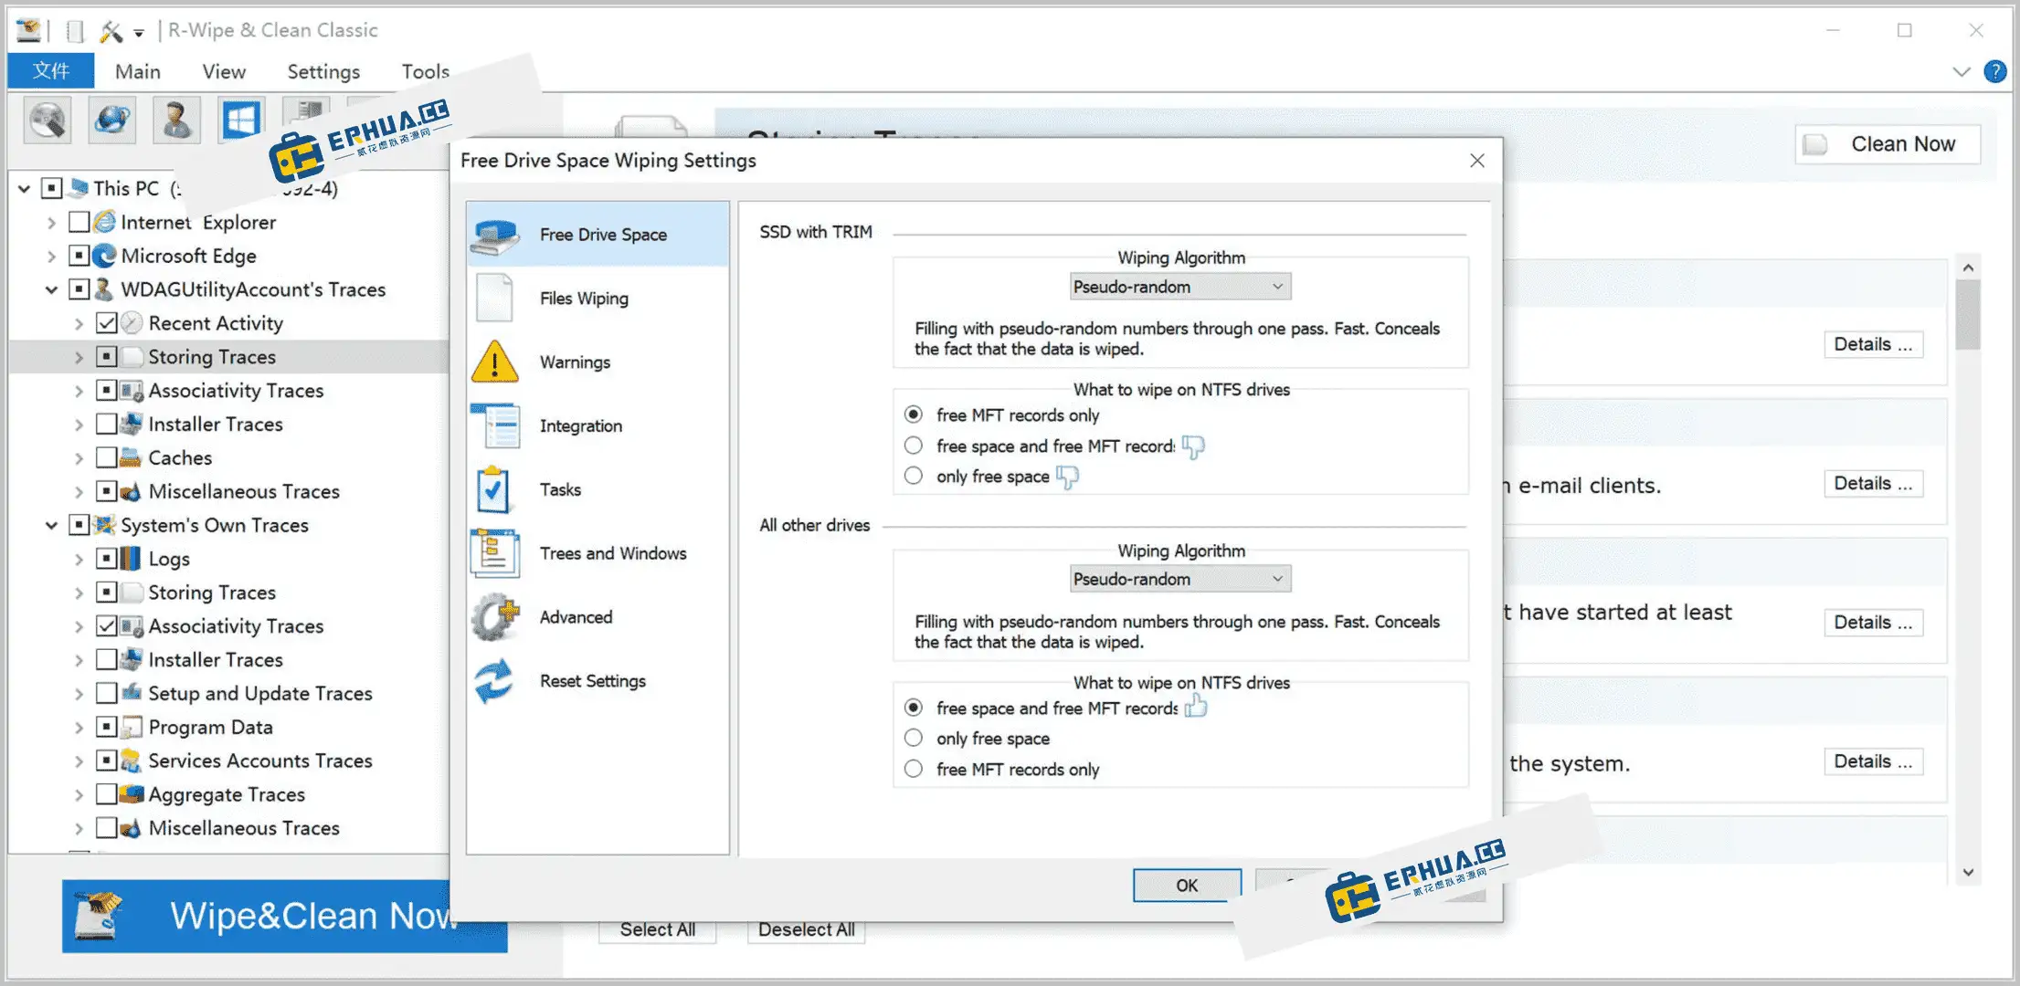Screen dimensions: 2020x986
Task: Click the Microsoft Edge icon in tree
Action: (x=105, y=256)
